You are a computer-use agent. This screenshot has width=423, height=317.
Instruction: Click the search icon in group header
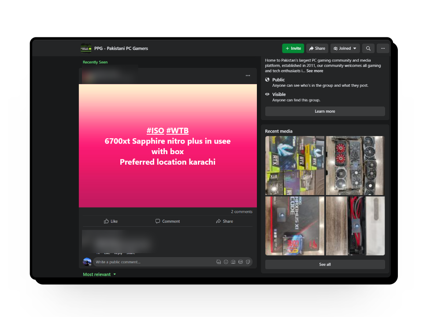click(368, 48)
